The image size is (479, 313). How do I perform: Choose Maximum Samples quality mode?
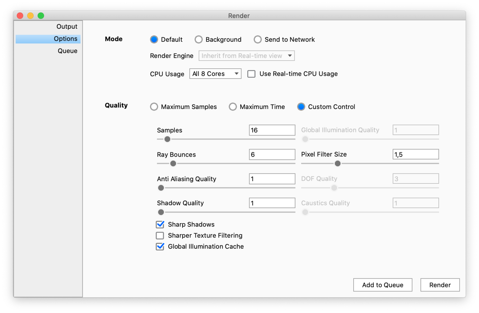pos(154,106)
